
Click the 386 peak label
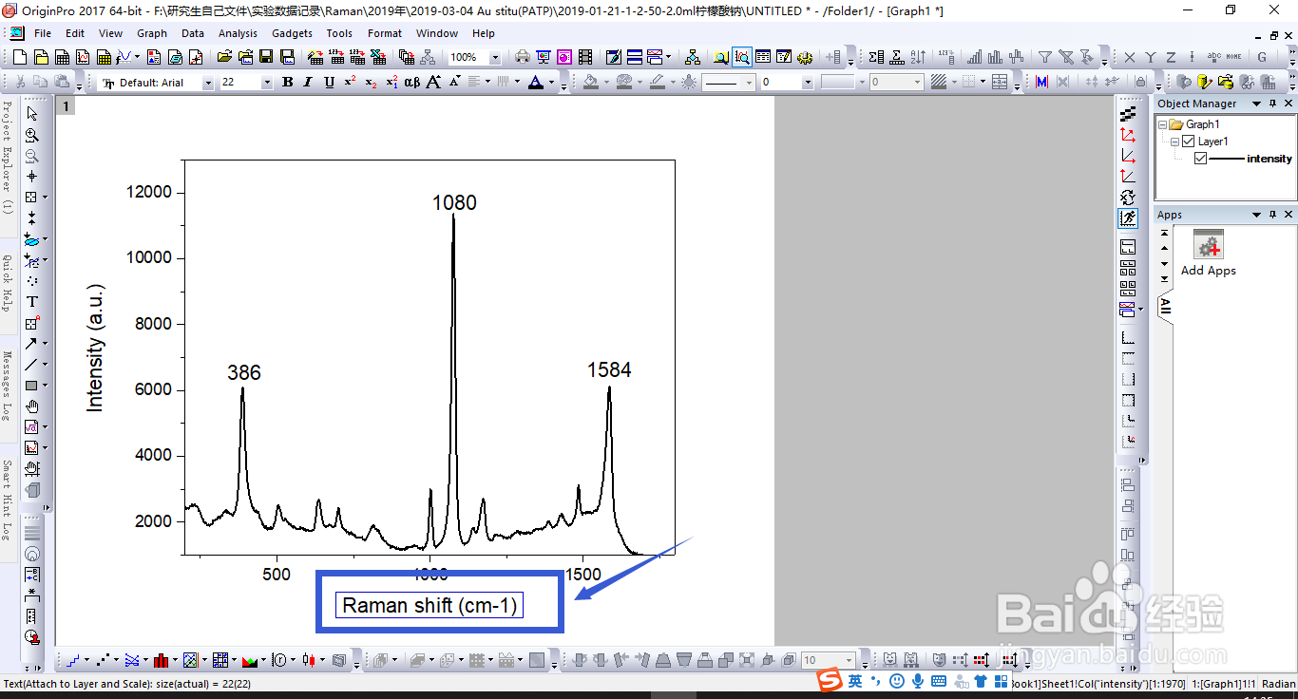244,372
